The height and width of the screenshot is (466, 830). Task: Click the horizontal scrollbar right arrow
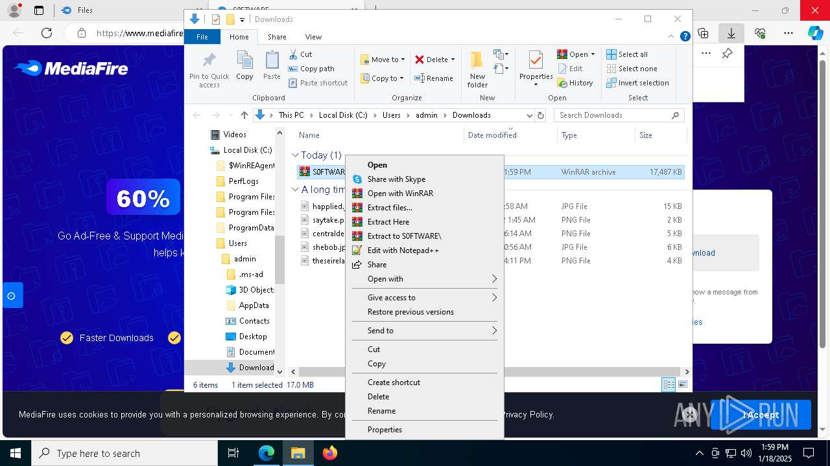687,372
